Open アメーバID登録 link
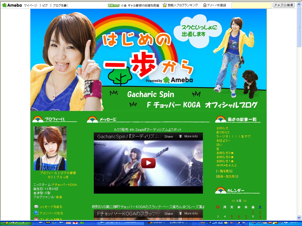 (216, 5)
